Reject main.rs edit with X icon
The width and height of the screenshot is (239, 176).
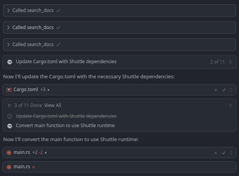[216, 153]
